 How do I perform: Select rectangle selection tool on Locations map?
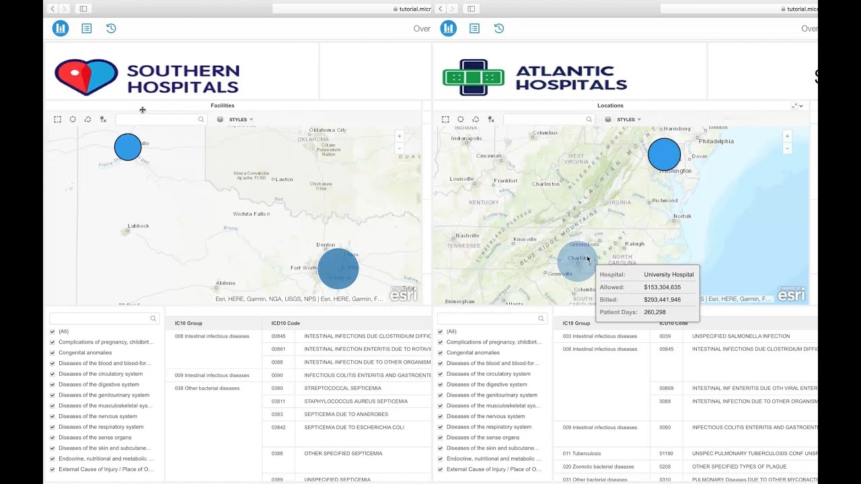click(445, 119)
